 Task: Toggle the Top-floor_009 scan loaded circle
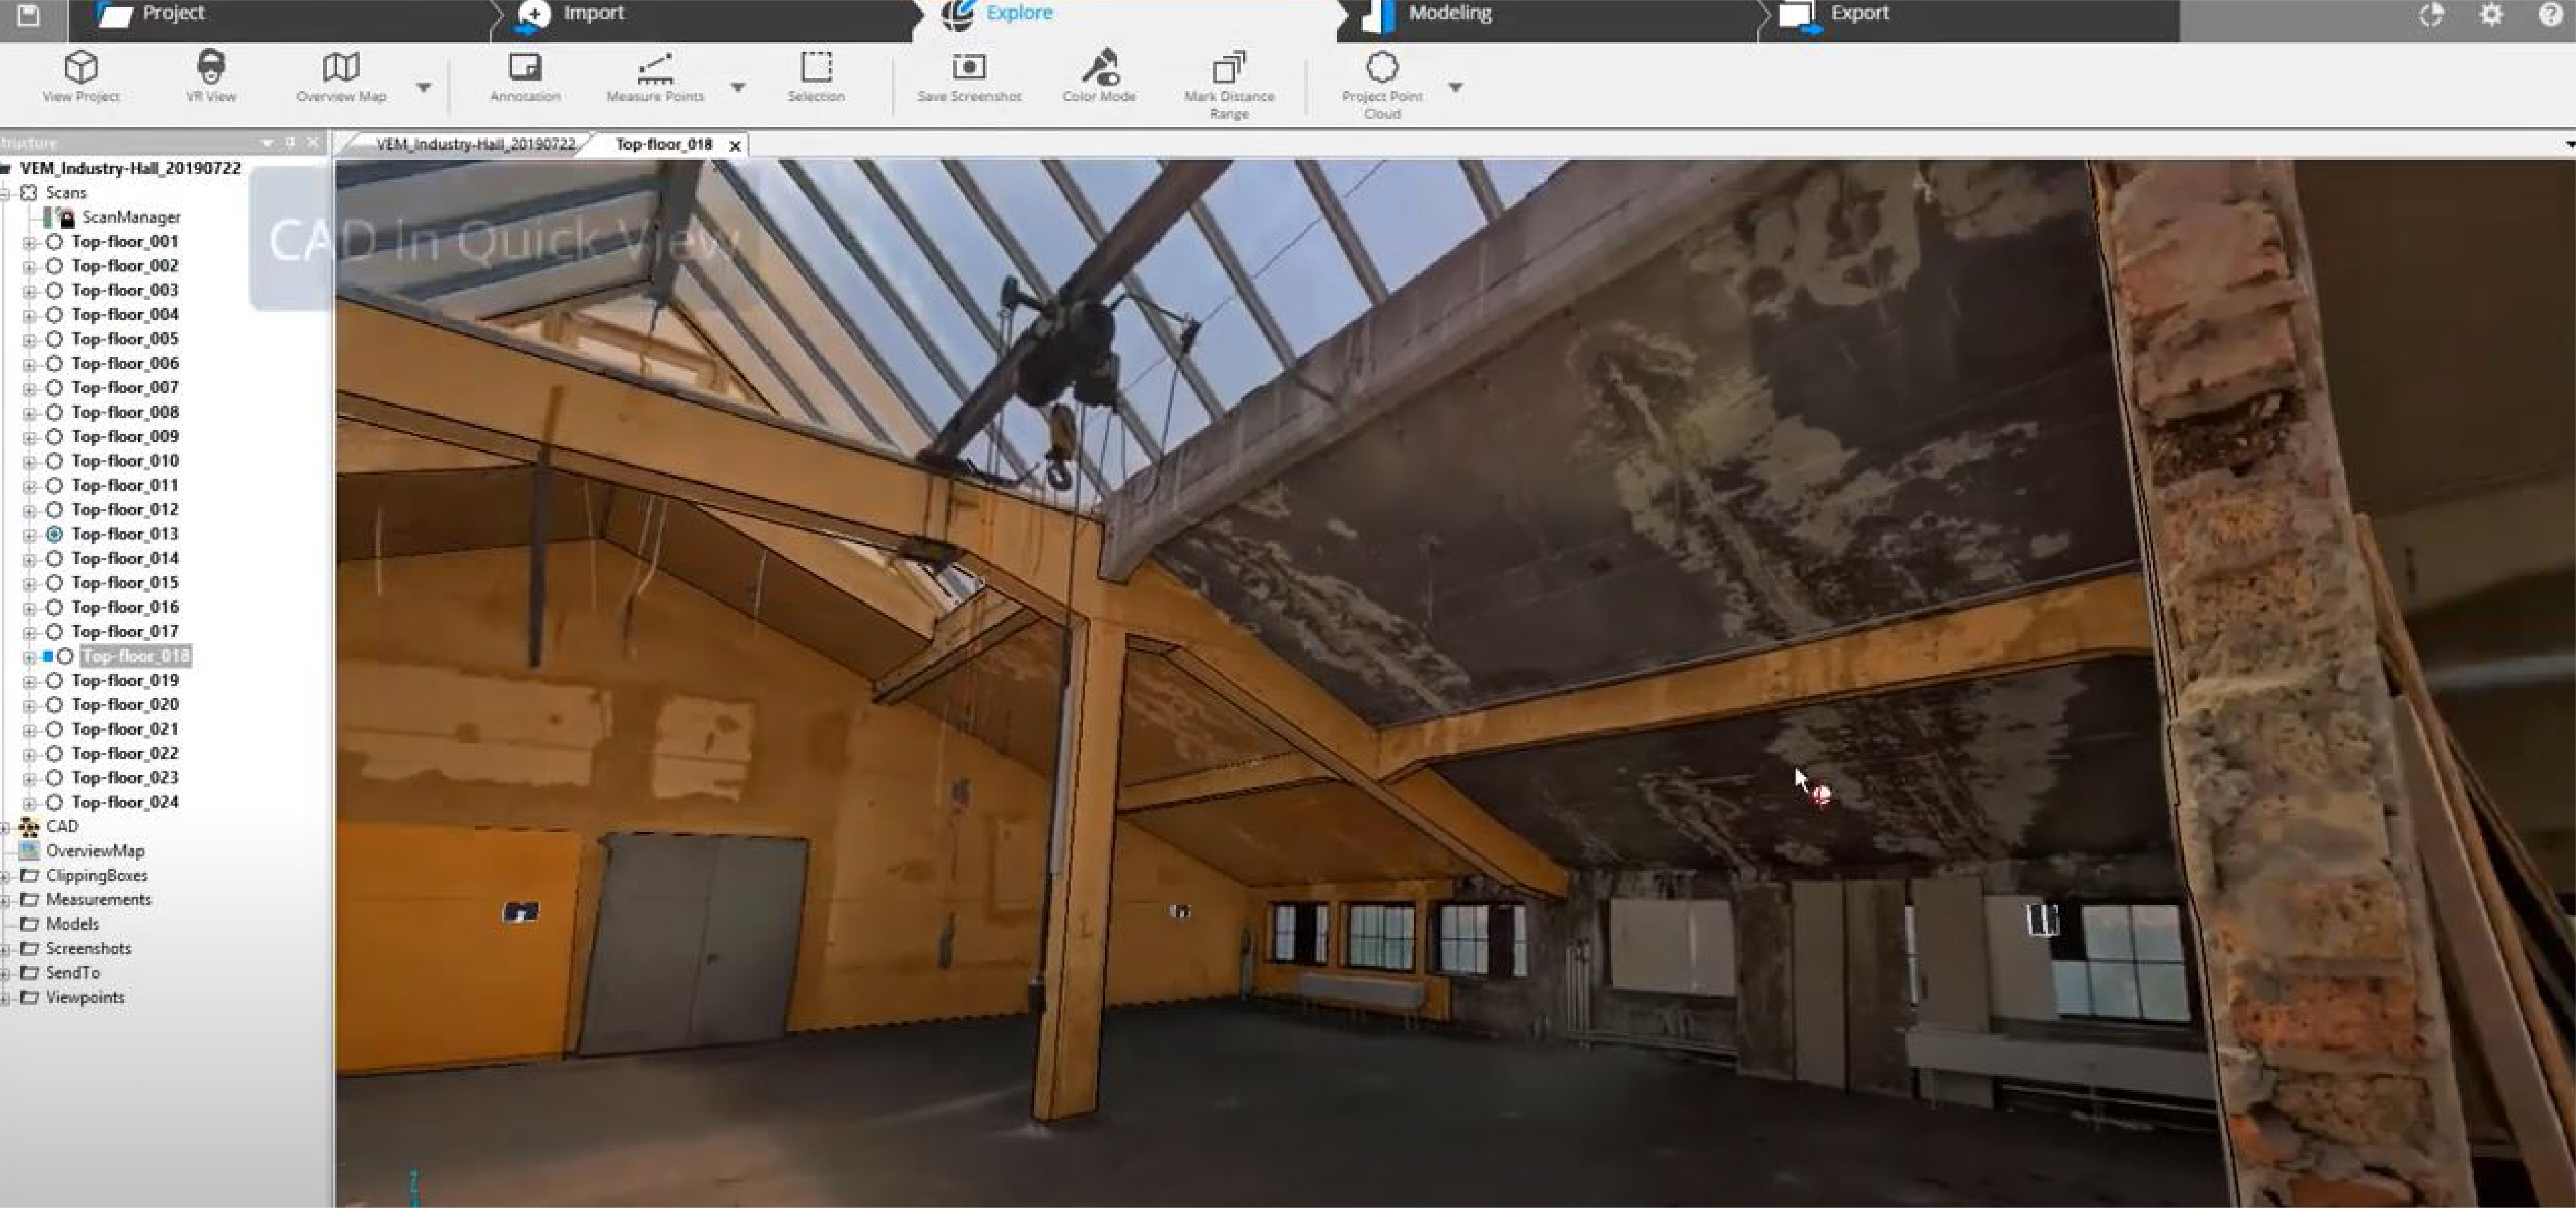(54, 437)
